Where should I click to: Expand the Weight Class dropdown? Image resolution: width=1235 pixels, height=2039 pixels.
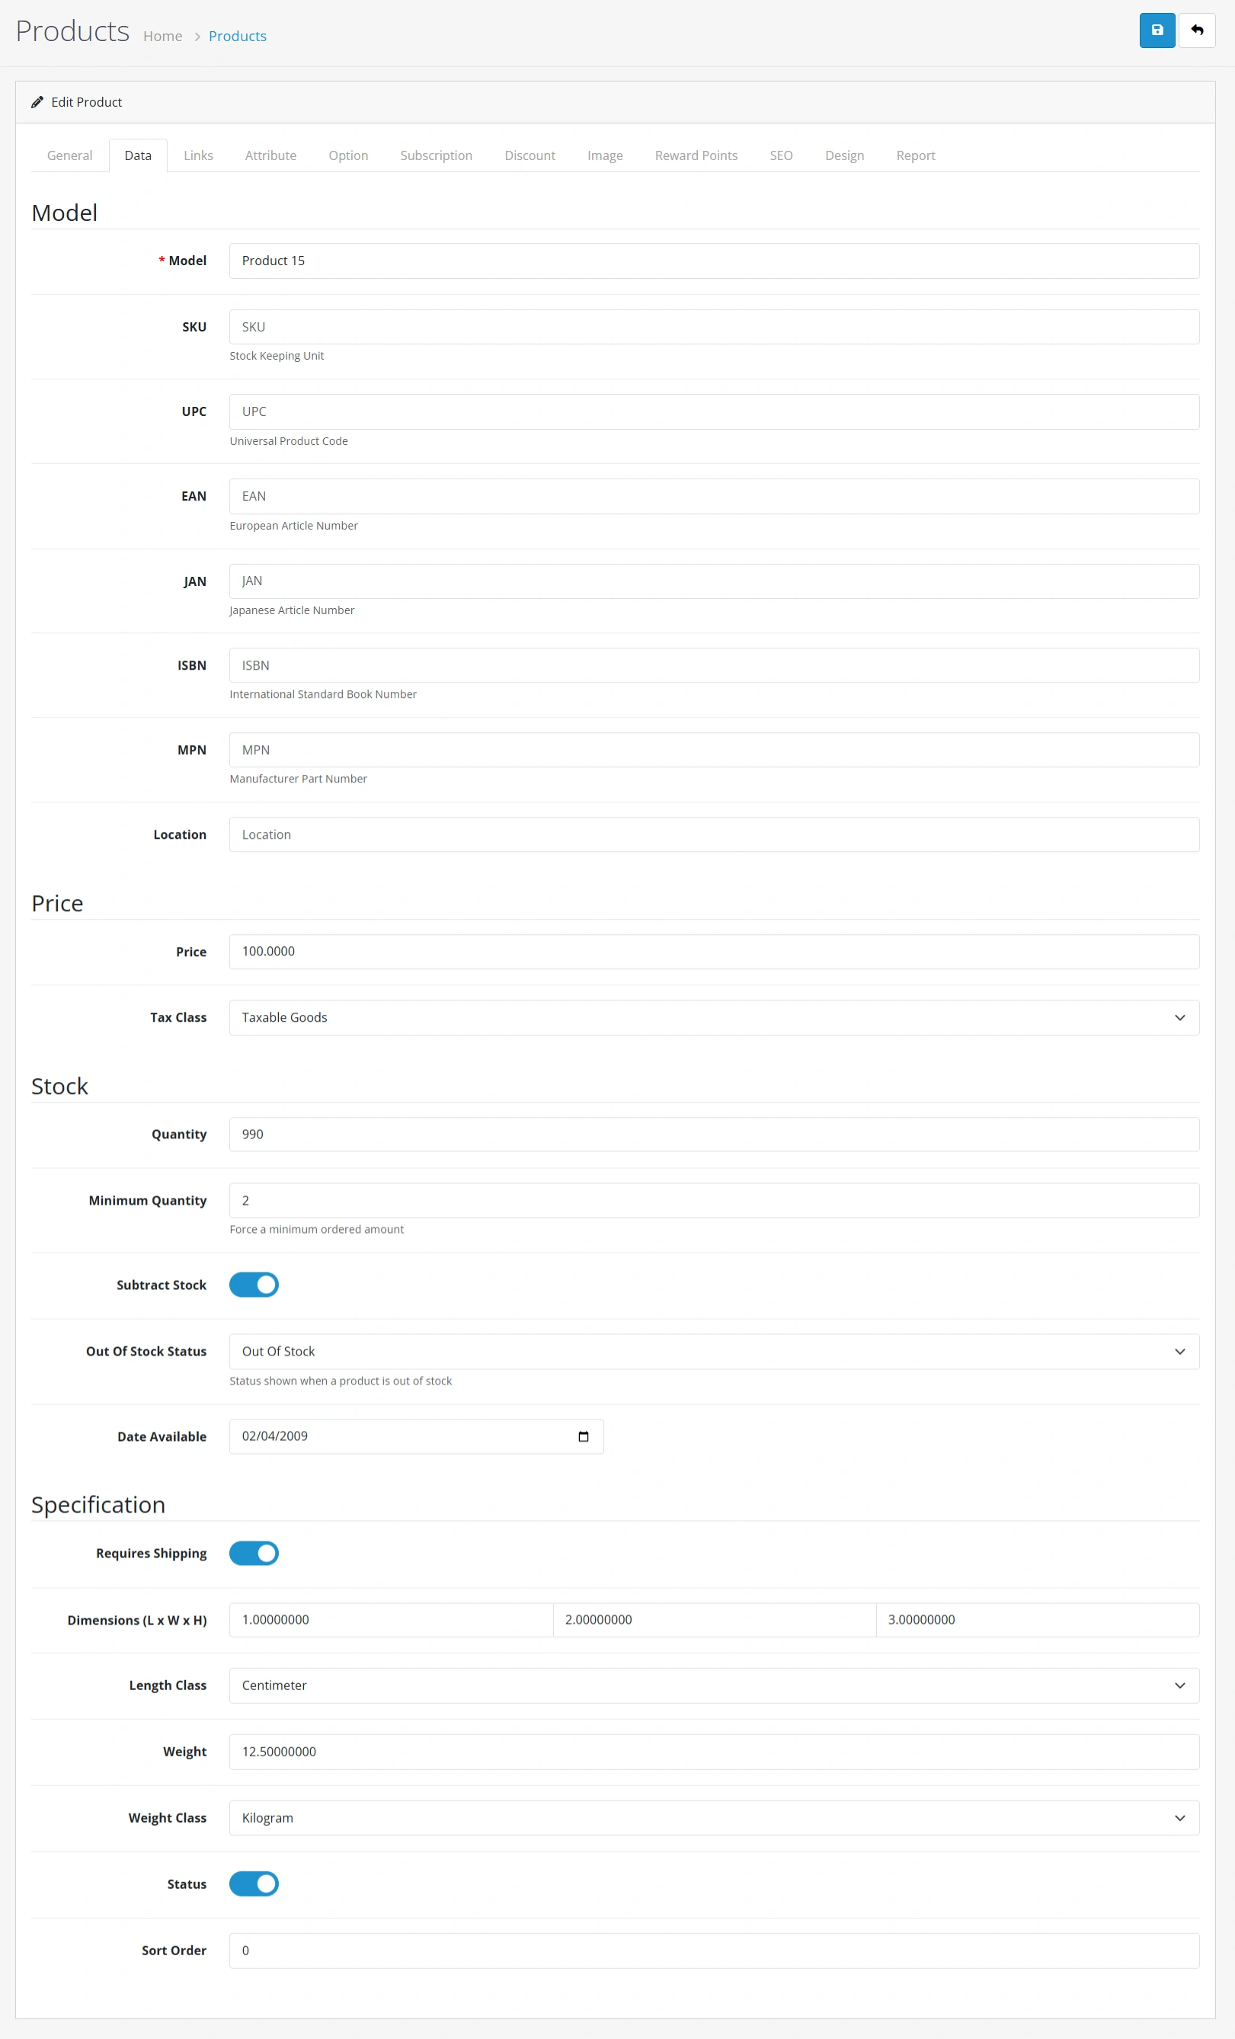[x=713, y=1818]
